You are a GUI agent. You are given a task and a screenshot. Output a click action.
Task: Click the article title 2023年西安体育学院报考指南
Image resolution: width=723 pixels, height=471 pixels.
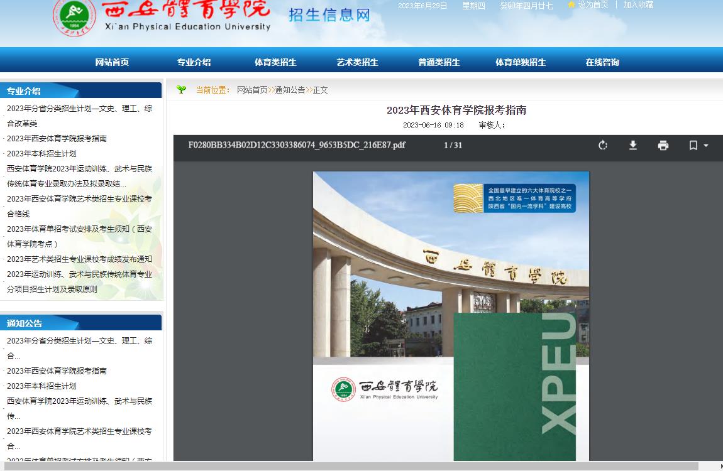click(456, 110)
